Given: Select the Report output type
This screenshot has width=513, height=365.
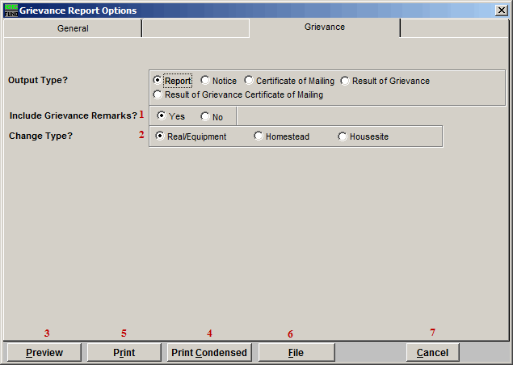Looking at the screenshot, I should [158, 81].
